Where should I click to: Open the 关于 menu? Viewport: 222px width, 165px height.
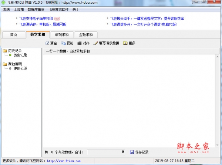[76, 10]
